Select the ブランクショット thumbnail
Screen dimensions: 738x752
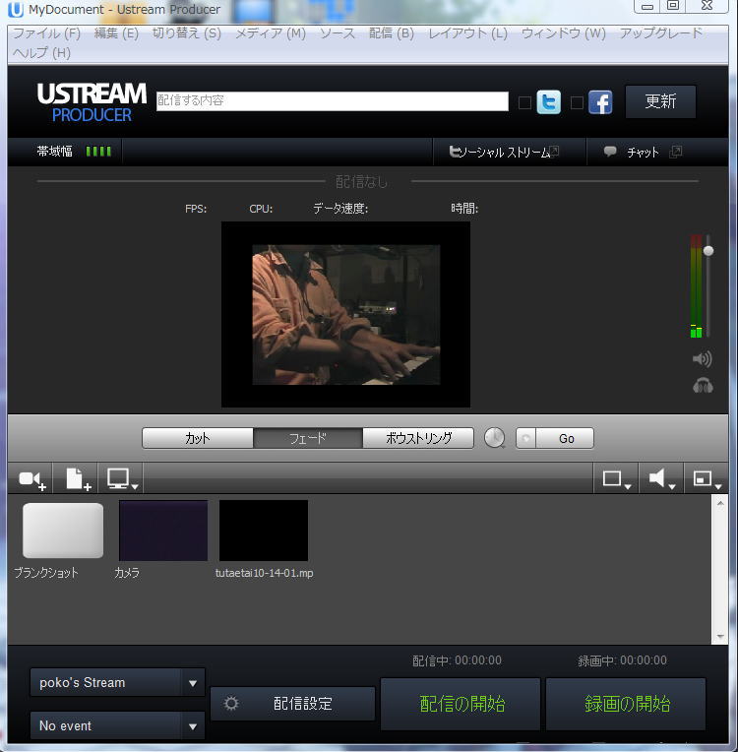click(x=63, y=531)
